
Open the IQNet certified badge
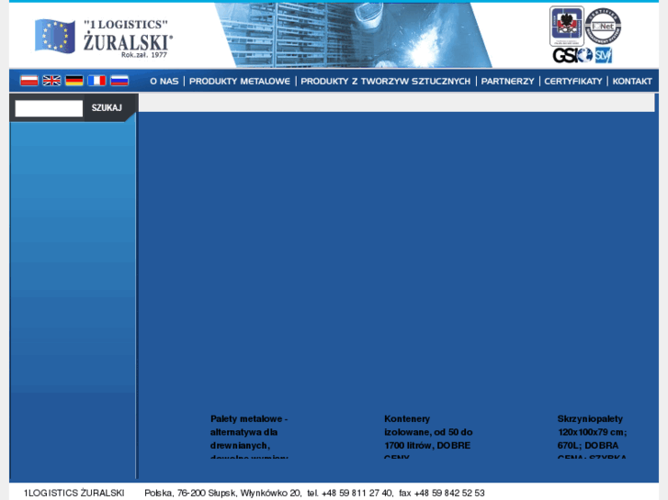[603, 26]
